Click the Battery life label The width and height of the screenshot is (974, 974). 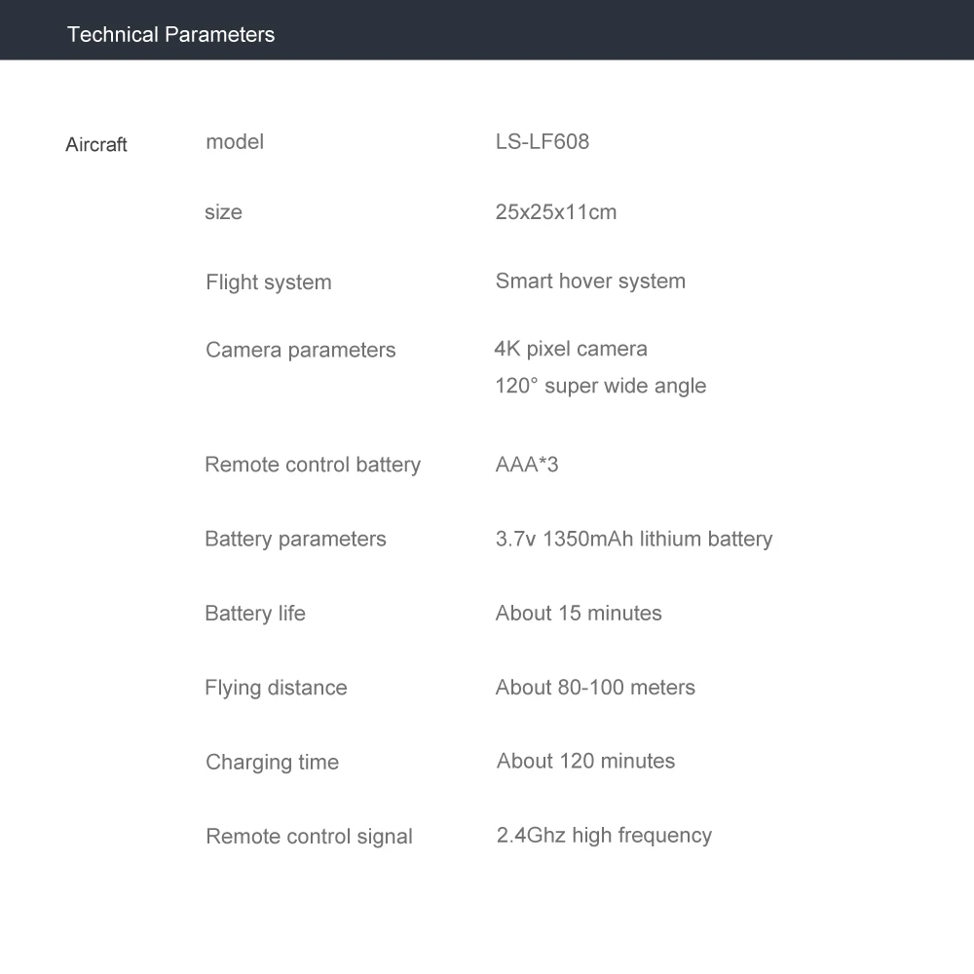(x=254, y=614)
